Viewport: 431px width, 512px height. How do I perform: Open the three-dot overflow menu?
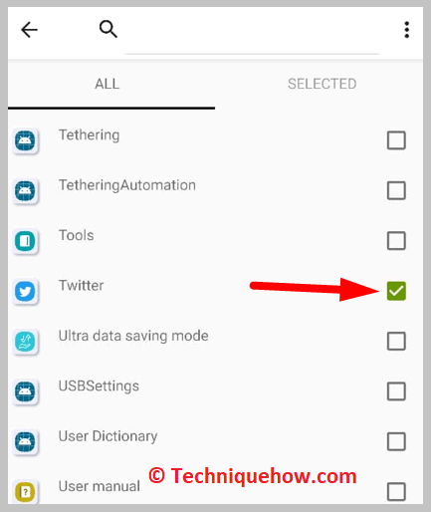pyautogui.click(x=406, y=30)
